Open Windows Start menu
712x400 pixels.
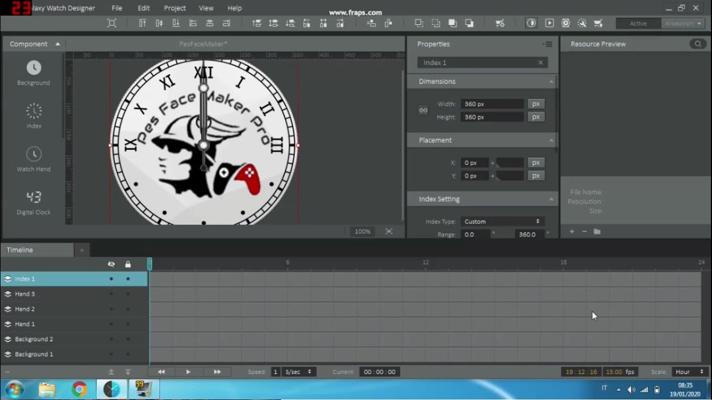(14, 389)
